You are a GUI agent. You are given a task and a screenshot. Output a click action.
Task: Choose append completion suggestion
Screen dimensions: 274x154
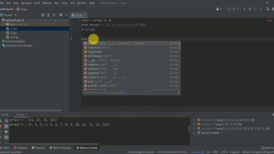130,73
